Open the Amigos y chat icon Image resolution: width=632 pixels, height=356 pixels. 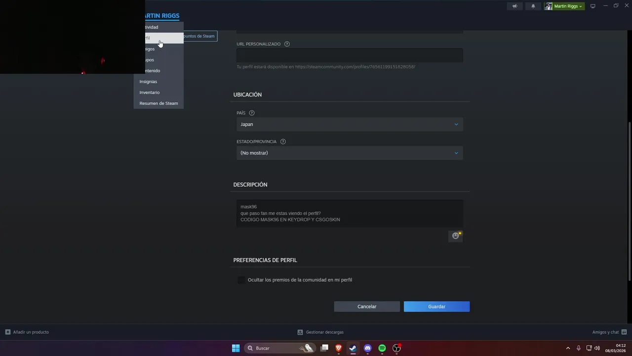[x=624, y=332]
